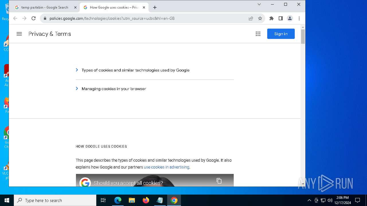Click the Google logo on video thumbnail

[x=85, y=183]
